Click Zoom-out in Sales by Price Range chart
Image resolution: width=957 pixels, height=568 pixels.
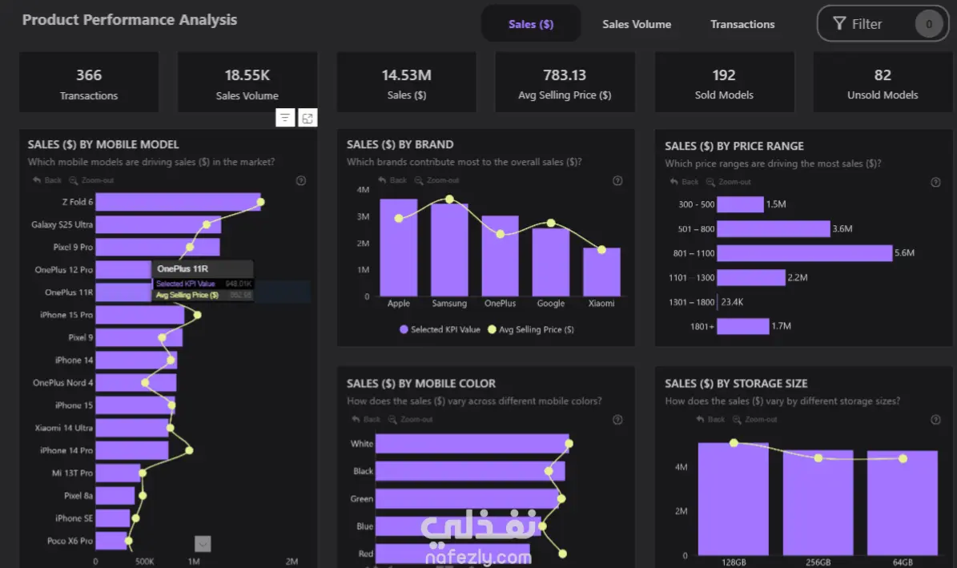coord(729,182)
